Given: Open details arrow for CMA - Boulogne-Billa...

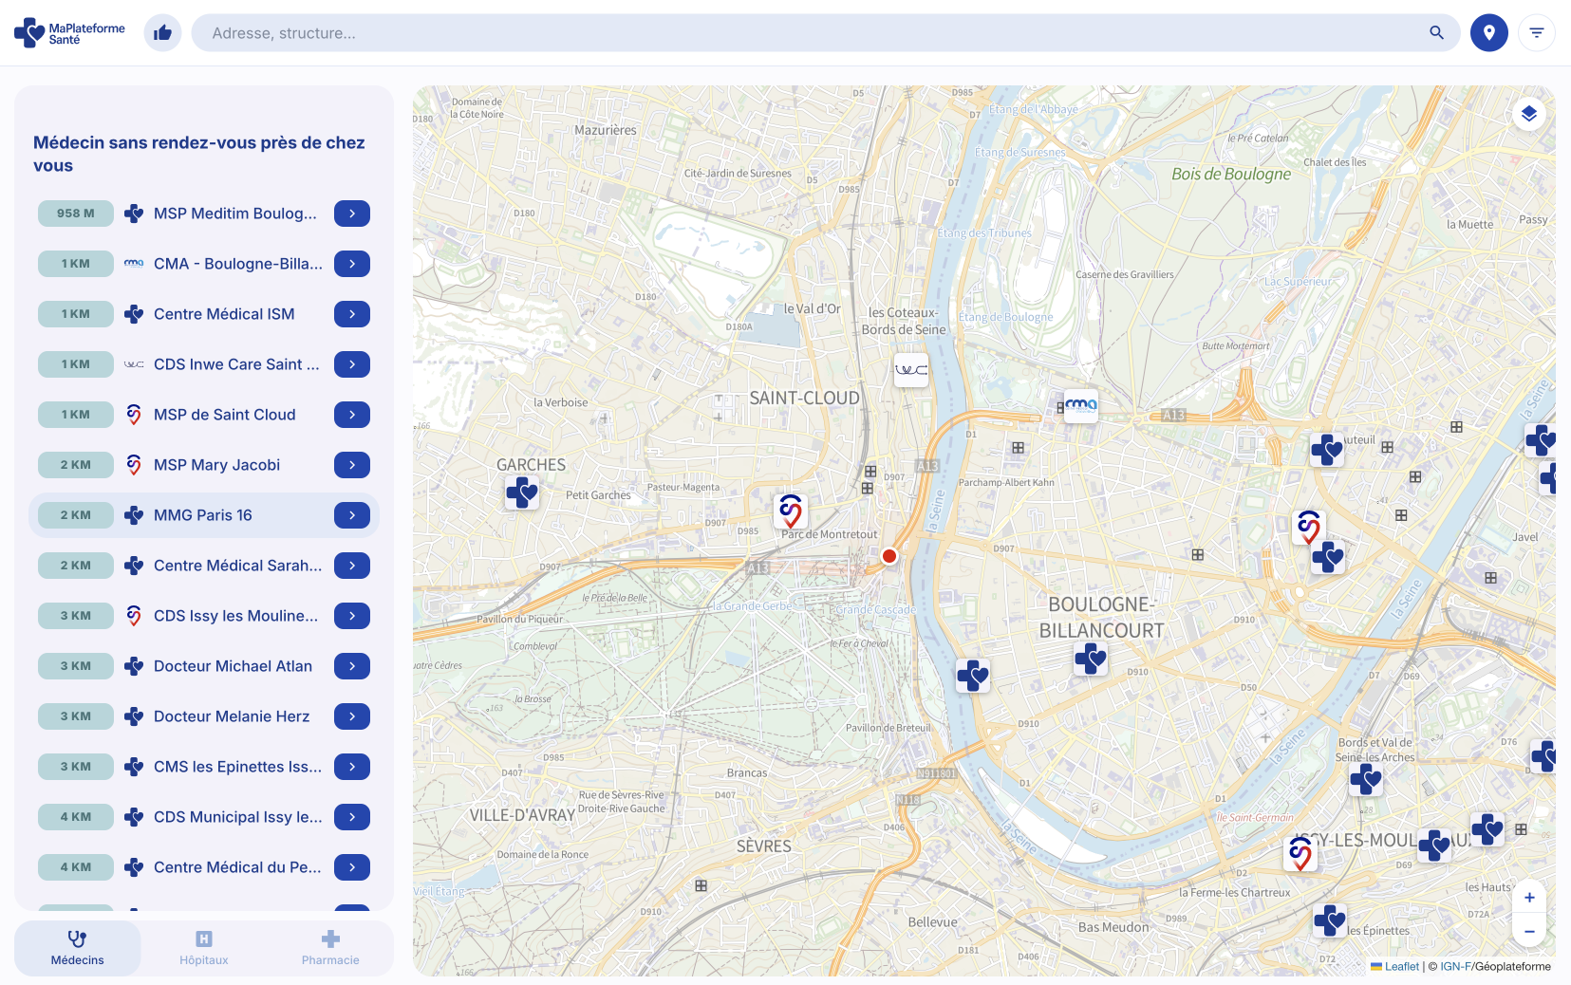Looking at the screenshot, I should 352,264.
